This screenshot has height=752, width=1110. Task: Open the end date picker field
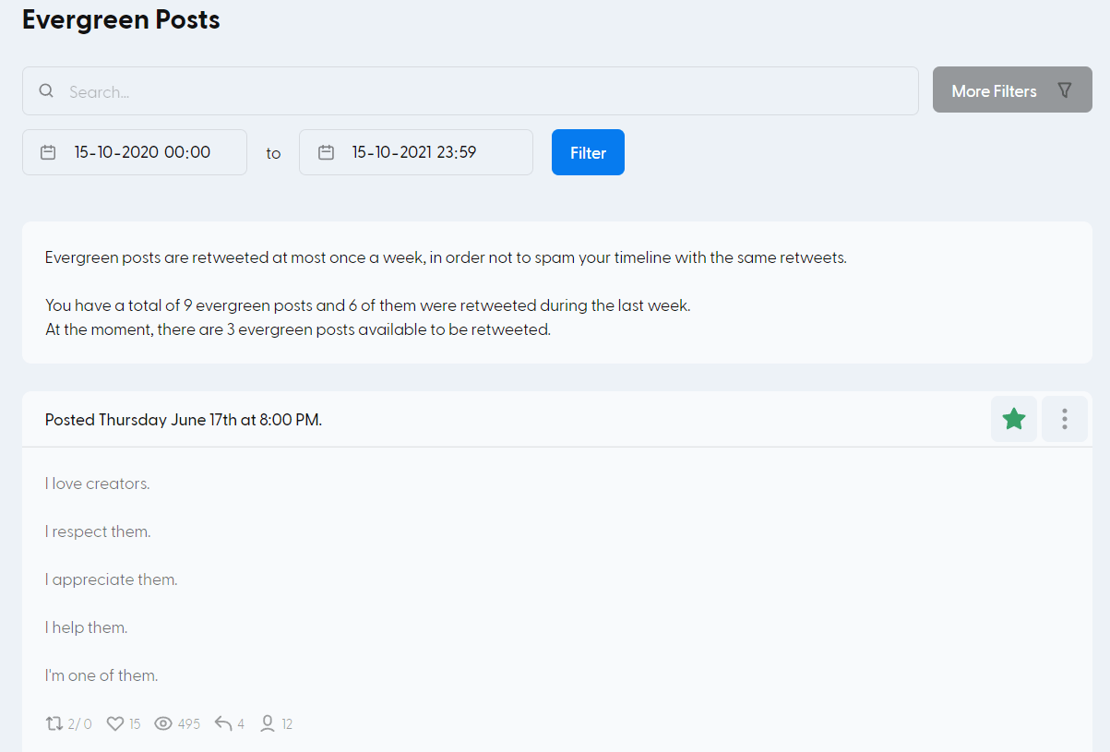click(x=415, y=151)
